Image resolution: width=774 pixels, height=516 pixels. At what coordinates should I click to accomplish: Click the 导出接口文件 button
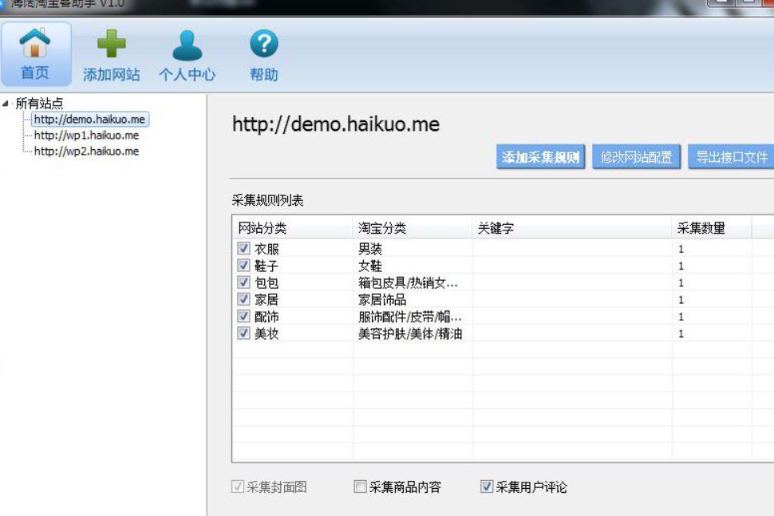click(x=731, y=157)
